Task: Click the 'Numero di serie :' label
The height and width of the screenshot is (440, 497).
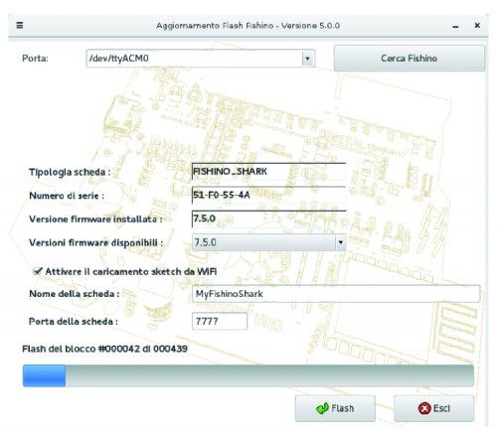Action: click(67, 196)
